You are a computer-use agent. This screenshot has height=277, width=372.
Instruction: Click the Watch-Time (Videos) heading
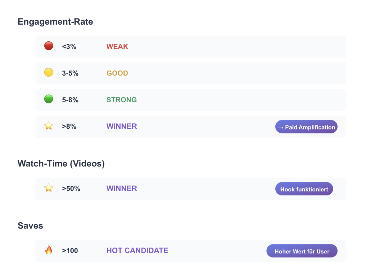coord(61,164)
